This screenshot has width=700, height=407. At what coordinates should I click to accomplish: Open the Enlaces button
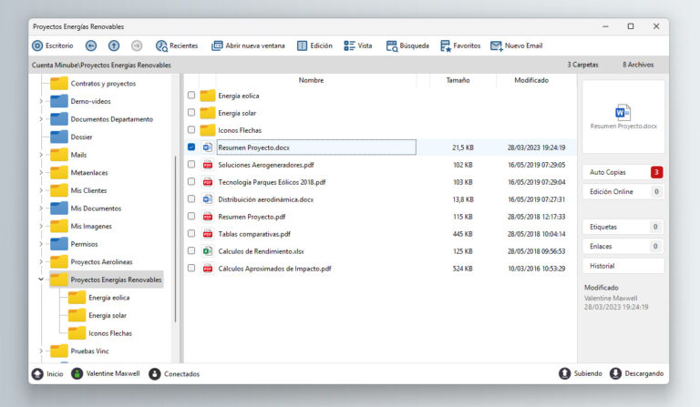623,246
